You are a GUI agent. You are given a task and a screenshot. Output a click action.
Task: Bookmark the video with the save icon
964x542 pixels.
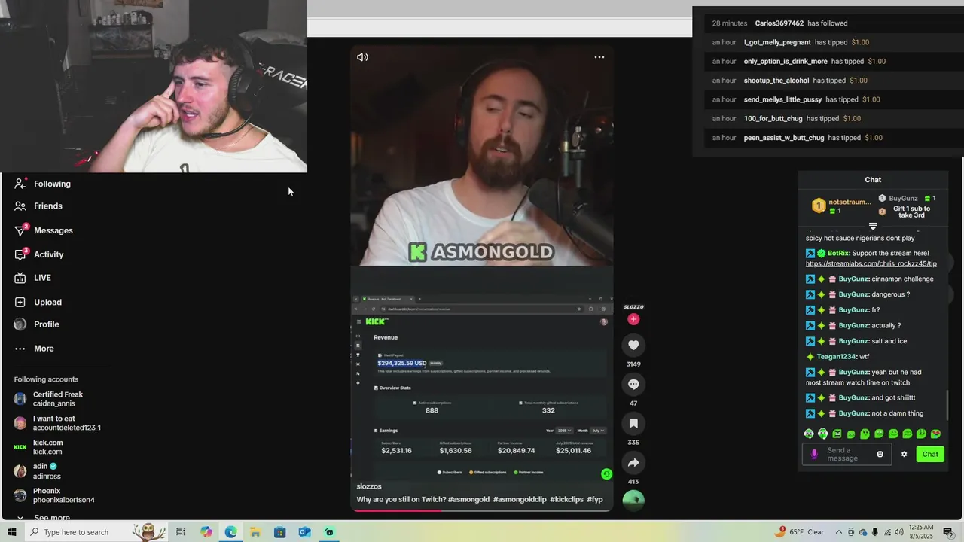[633, 423]
